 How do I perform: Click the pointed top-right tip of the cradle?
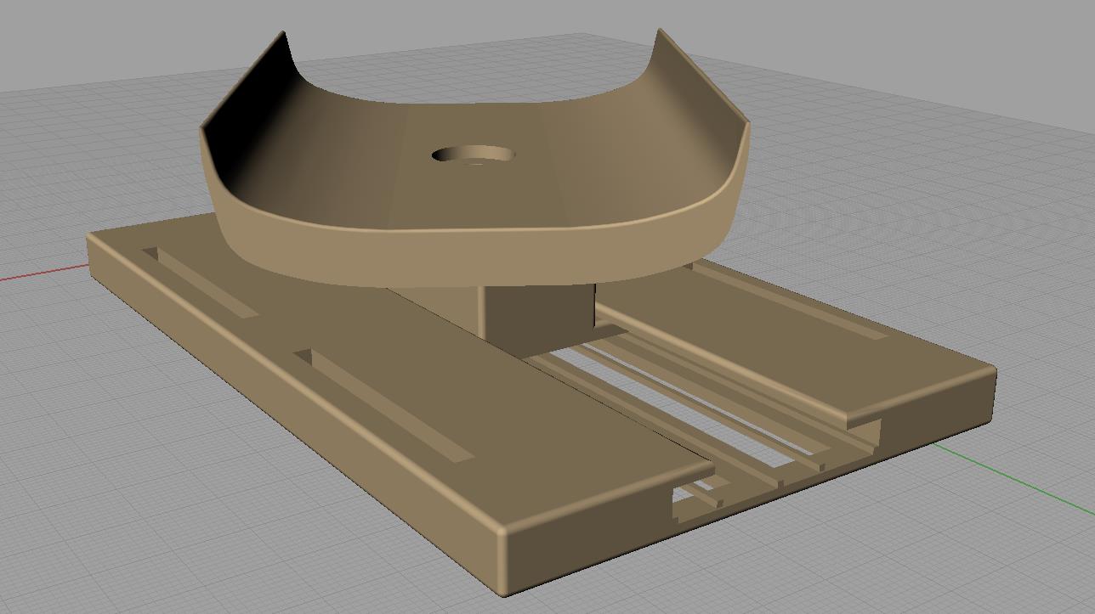coord(659,32)
